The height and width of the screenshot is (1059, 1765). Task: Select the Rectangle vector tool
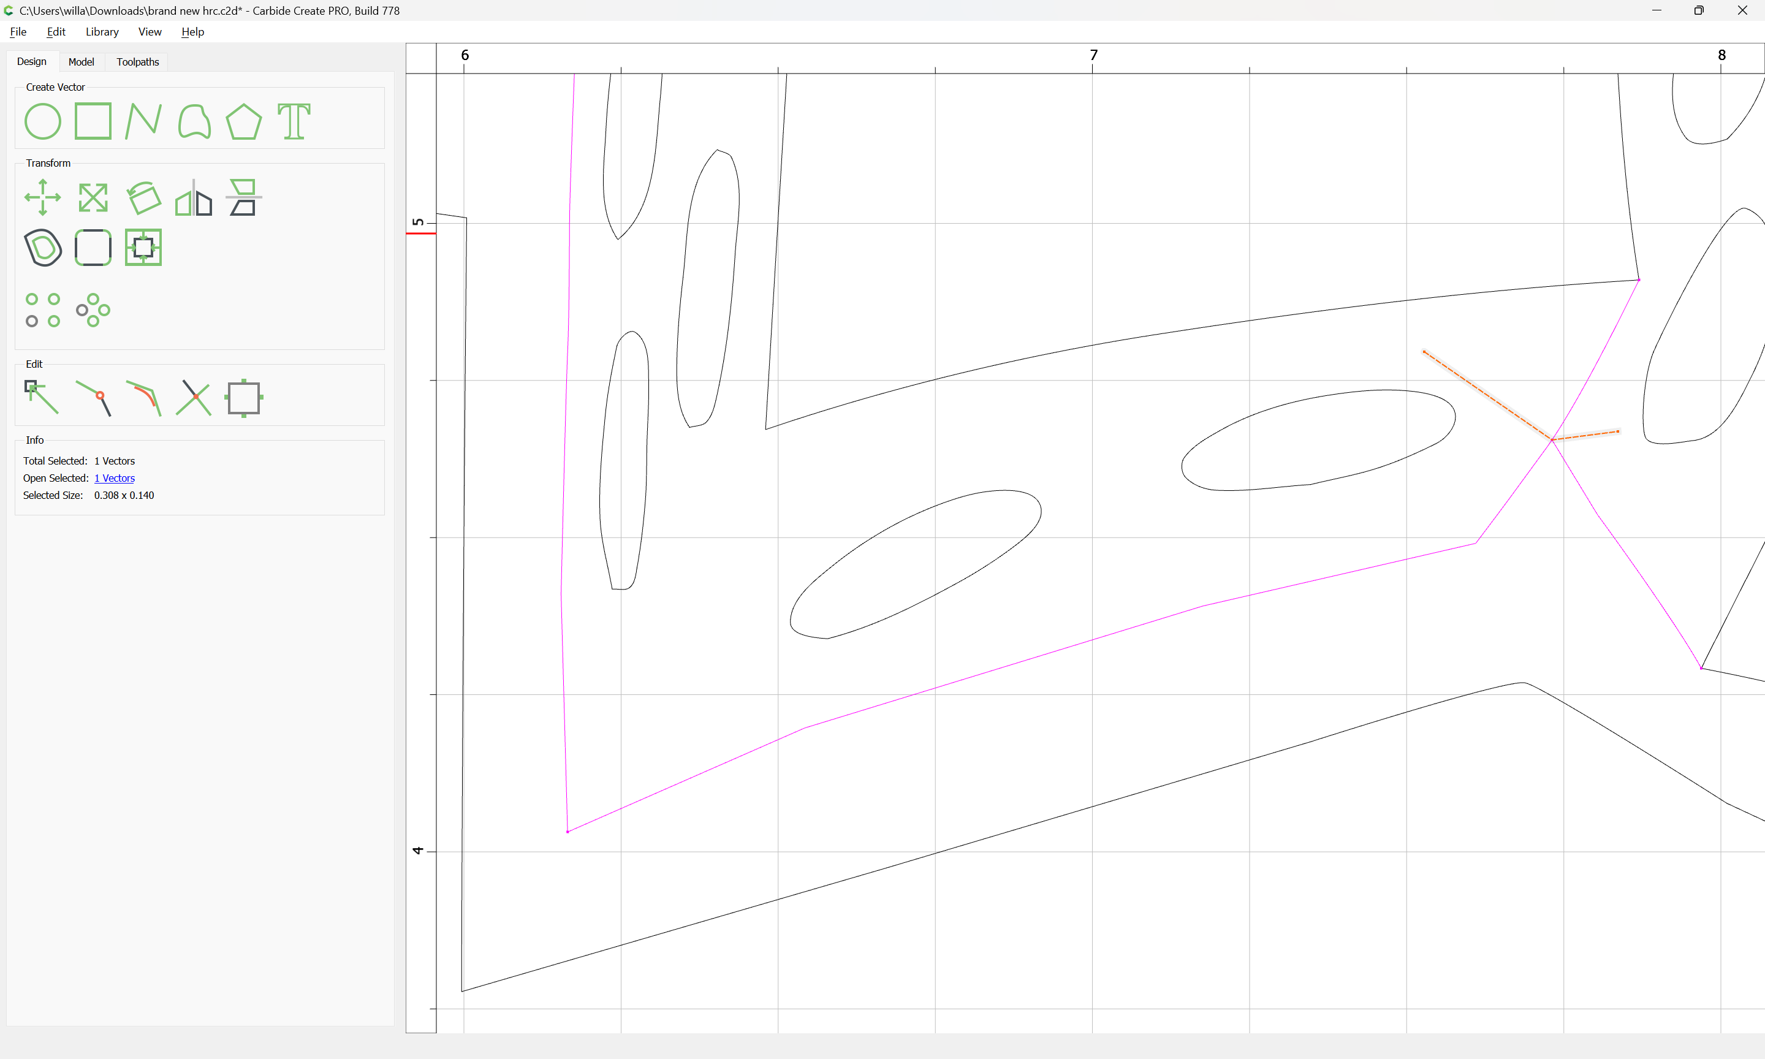point(93,121)
